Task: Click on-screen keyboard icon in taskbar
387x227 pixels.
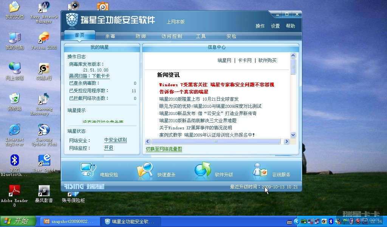Action: [x=289, y=222]
